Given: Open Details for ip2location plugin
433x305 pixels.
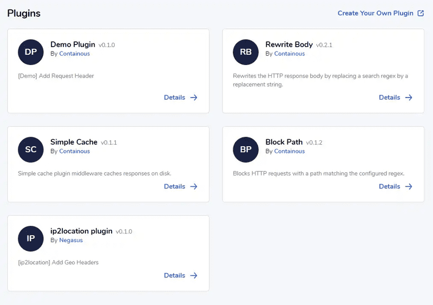Looking at the screenshot, I should pos(174,275).
